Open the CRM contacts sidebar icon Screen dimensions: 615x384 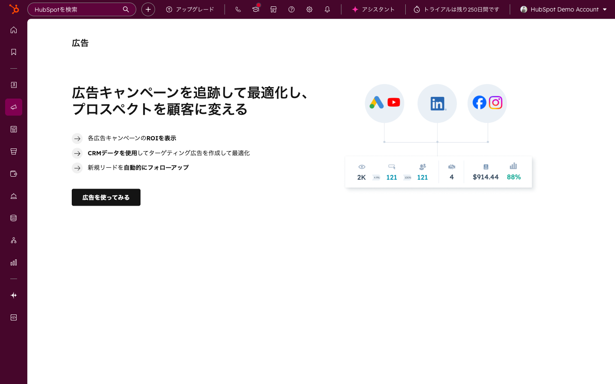[14, 85]
